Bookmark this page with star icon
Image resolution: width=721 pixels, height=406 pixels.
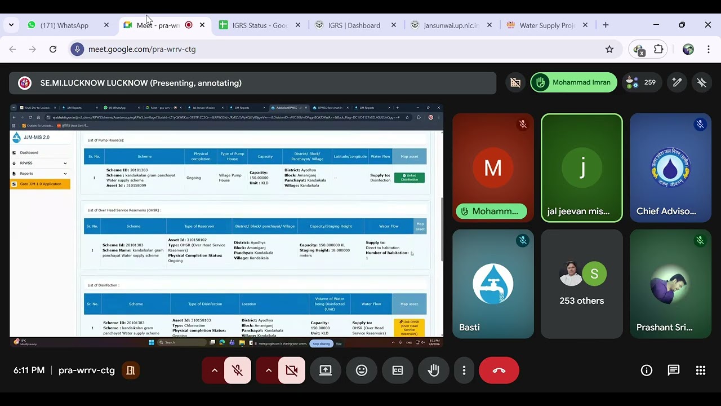(x=609, y=49)
